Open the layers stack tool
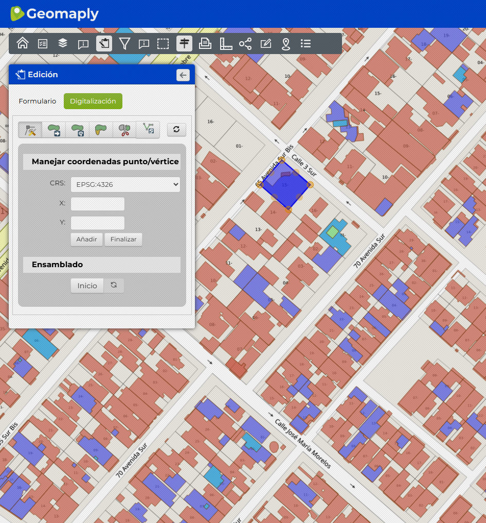 [63, 44]
